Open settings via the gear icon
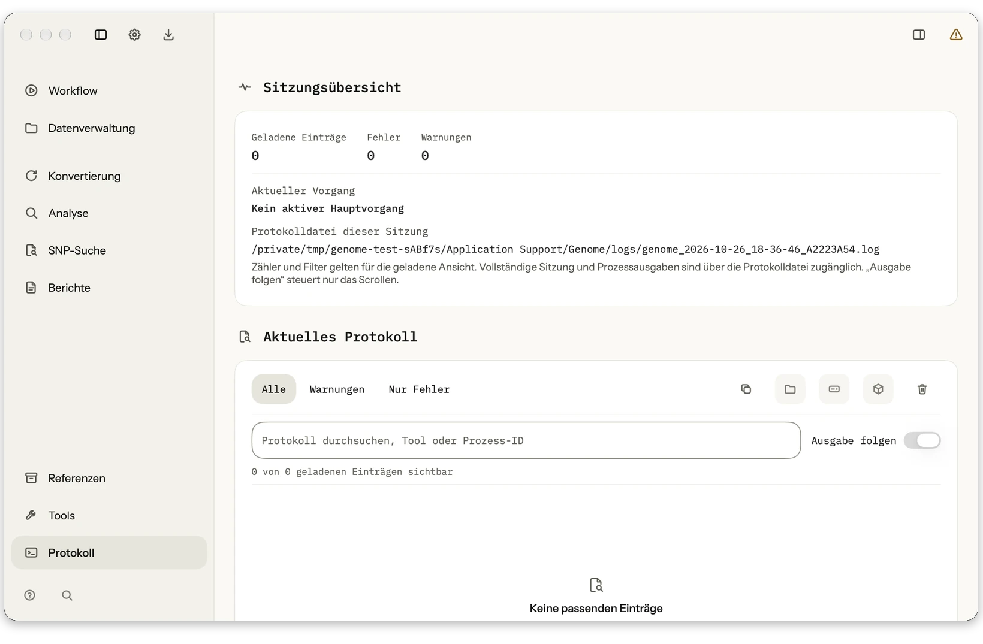The image size is (983, 644). point(134,35)
